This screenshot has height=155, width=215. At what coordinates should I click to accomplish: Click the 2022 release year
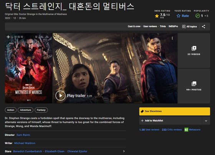[x=8, y=18]
